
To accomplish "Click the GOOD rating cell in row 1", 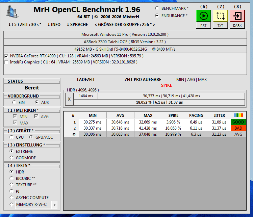I will pos(238,122).
